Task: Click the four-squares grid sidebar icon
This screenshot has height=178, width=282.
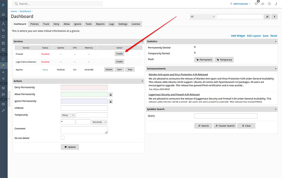Action: point(3,43)
